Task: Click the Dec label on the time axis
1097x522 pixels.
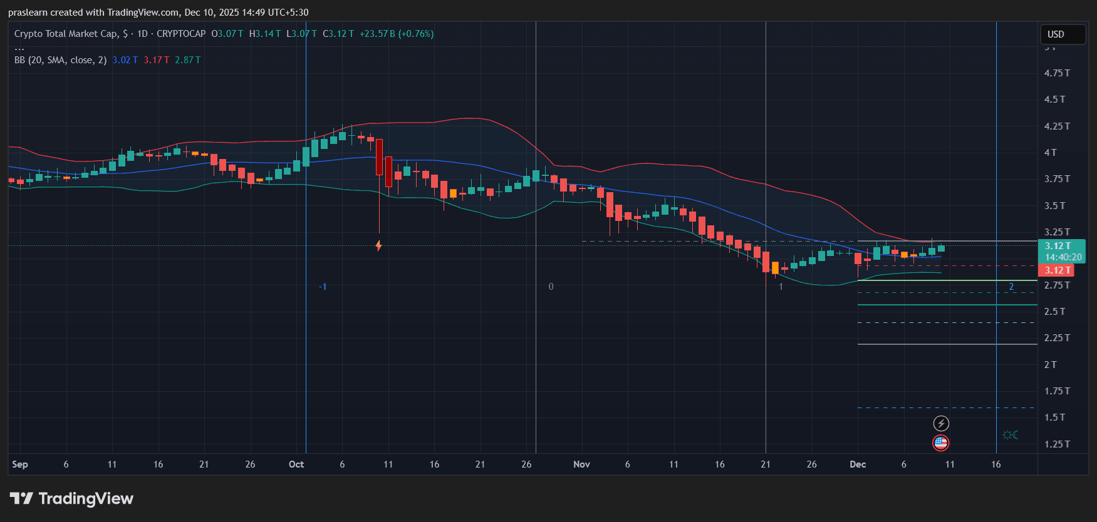Action: [x=857, y=464]
